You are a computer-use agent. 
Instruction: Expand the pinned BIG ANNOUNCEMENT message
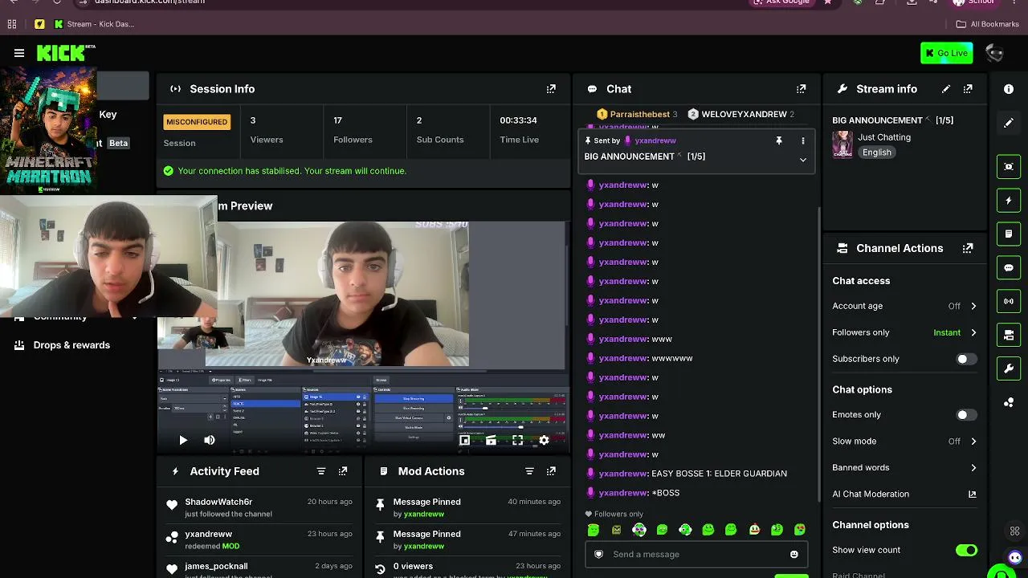(802, 160)
